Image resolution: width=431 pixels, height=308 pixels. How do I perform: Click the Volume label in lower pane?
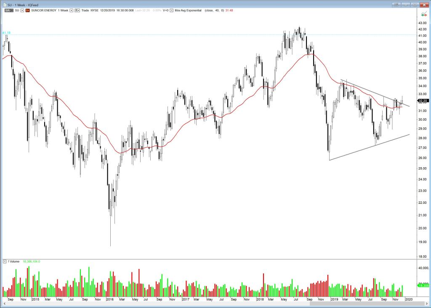13,261
